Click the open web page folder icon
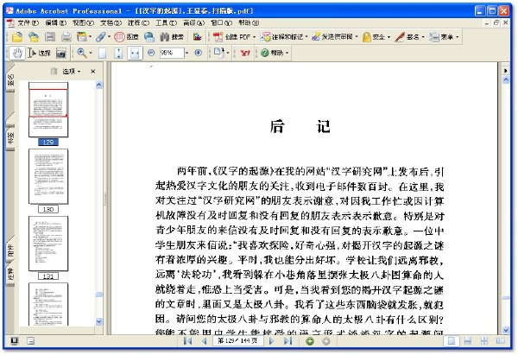518x355 pixels. 34,36
